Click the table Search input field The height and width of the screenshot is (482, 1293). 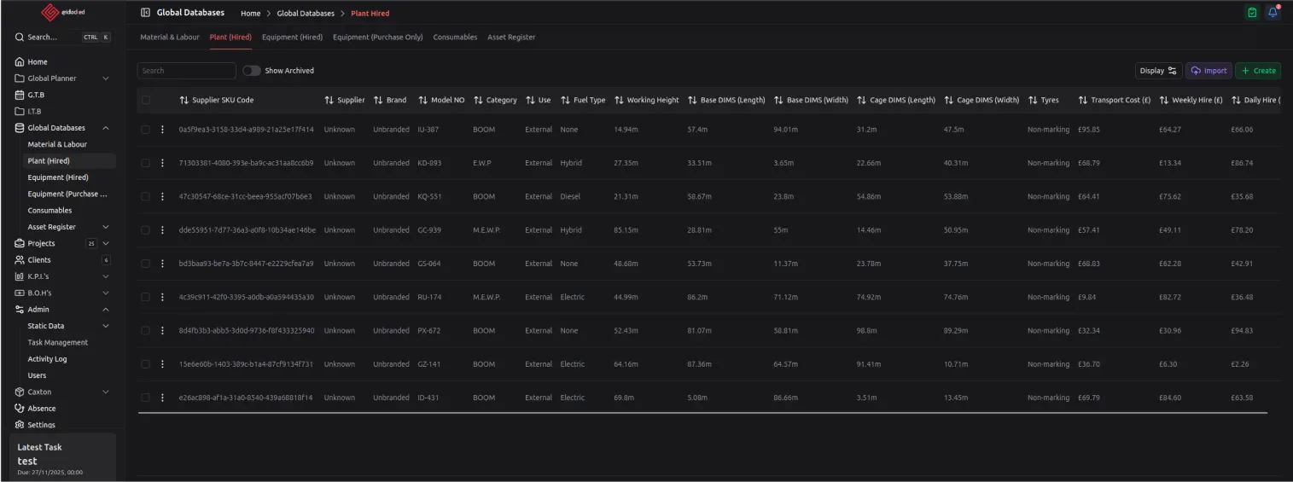click(x=187, y=71)
